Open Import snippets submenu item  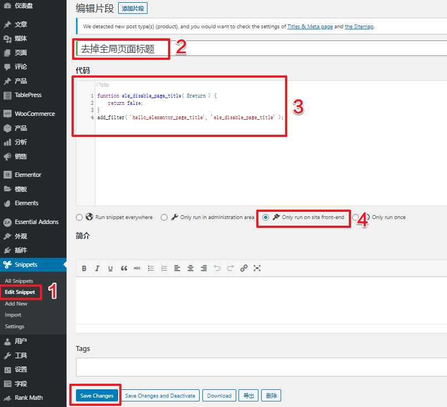pos(13,315)
